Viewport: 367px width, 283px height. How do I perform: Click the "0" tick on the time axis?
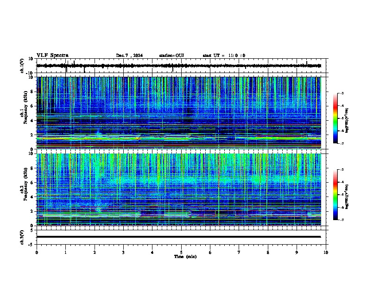pyautogui.click(x=37, y=252)
